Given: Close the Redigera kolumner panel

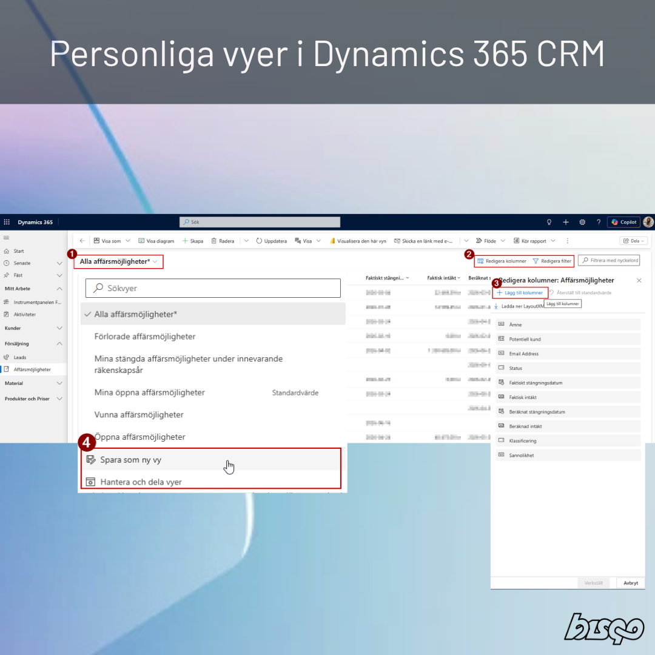Looking at the screenshot, I should click(x=639, y=280).
